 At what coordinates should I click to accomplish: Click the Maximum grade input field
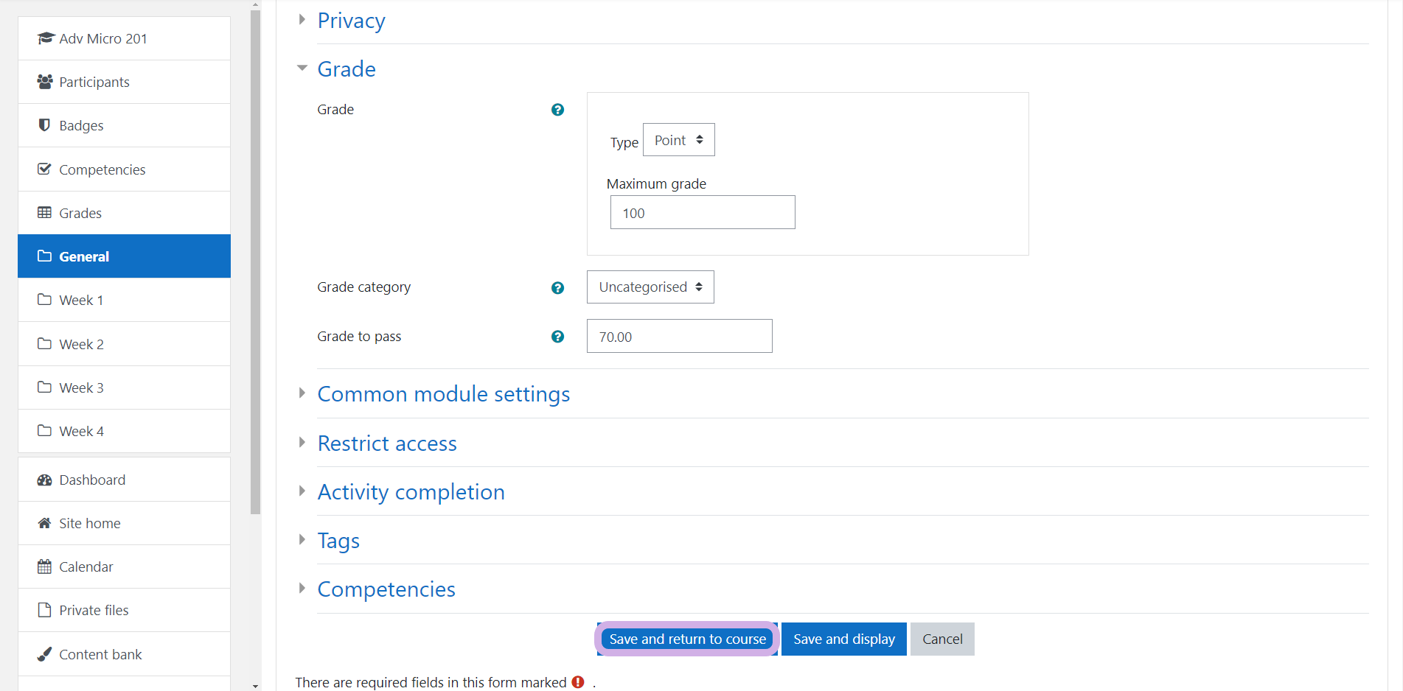pyautogui.click(x=702, y=213)
